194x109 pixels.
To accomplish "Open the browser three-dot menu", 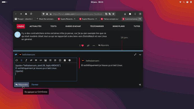I will pos(135,14).
